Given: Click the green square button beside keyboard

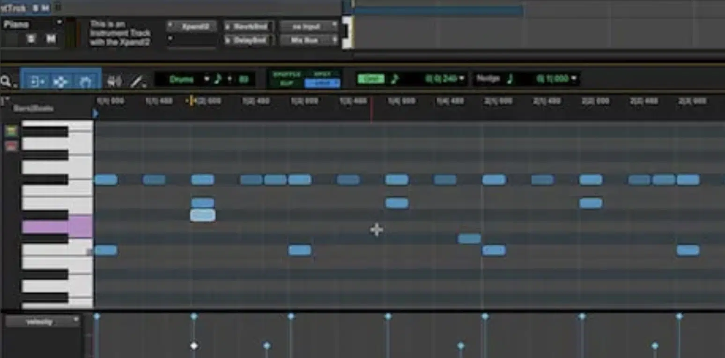Looking at the screenshot, I should click(x=11, y=131).
